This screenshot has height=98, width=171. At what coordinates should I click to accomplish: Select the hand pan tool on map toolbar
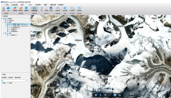coord(96,95)
